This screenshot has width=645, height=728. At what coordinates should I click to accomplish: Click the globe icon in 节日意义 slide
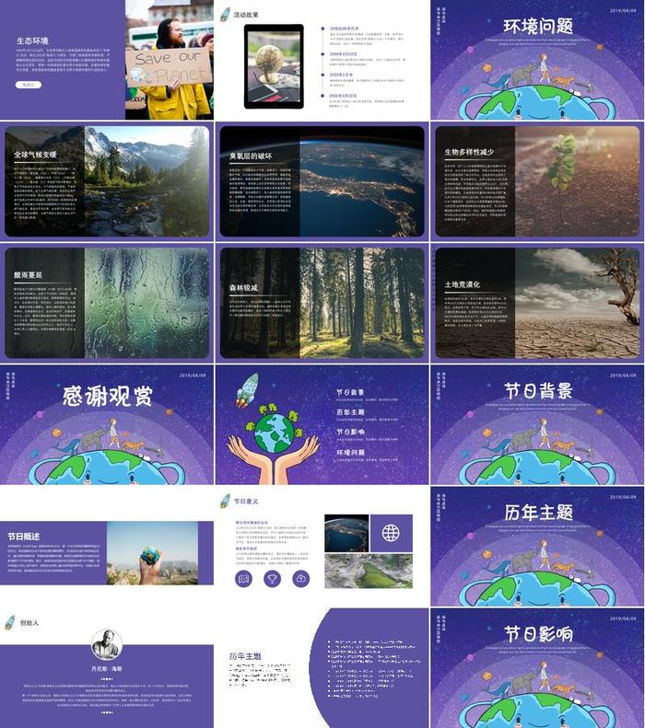tap(391, 533)
